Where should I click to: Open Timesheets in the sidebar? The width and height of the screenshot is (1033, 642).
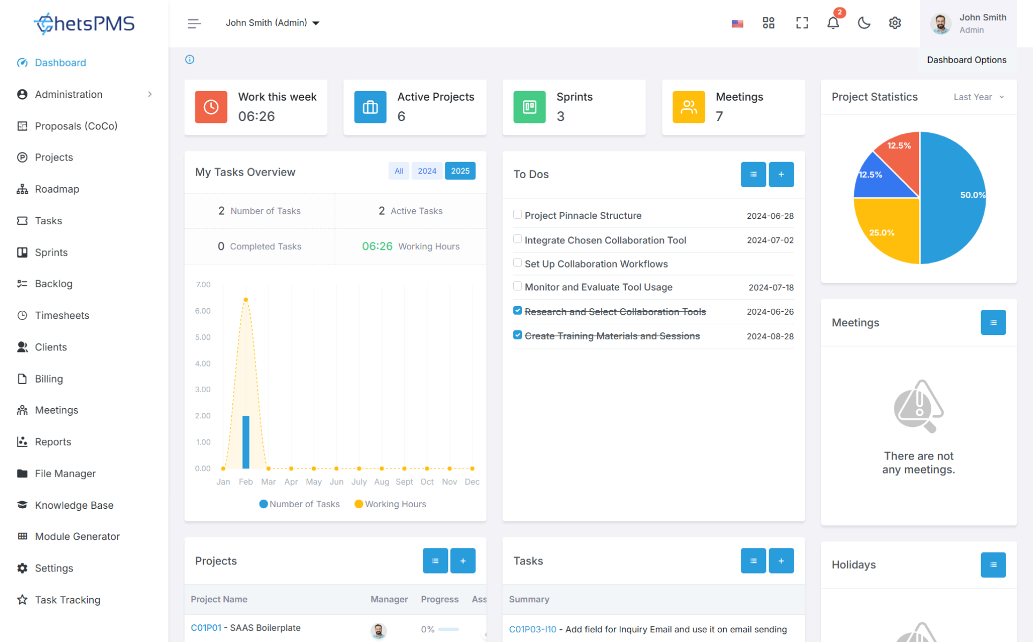[x=62, y=316]
